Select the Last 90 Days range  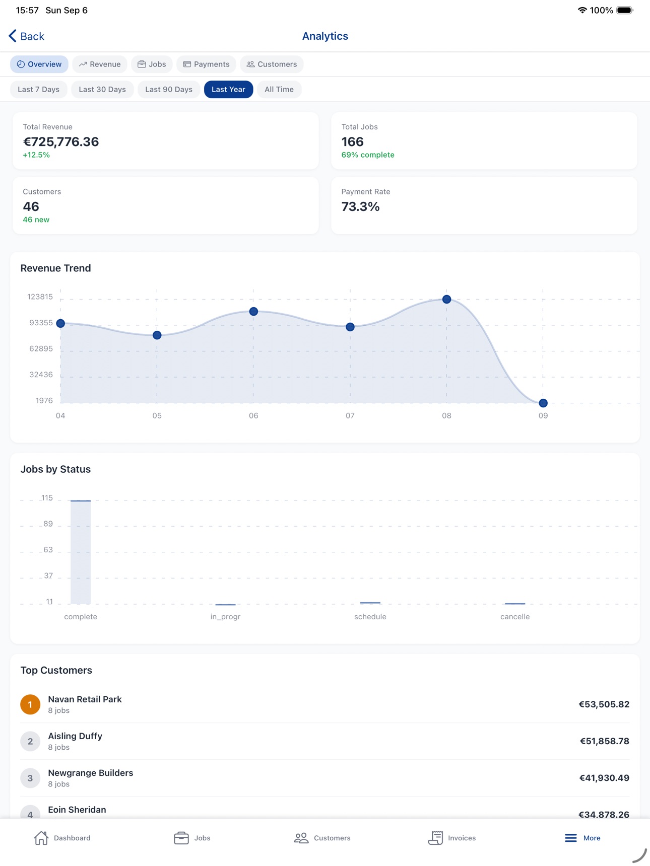coord(169,89)
